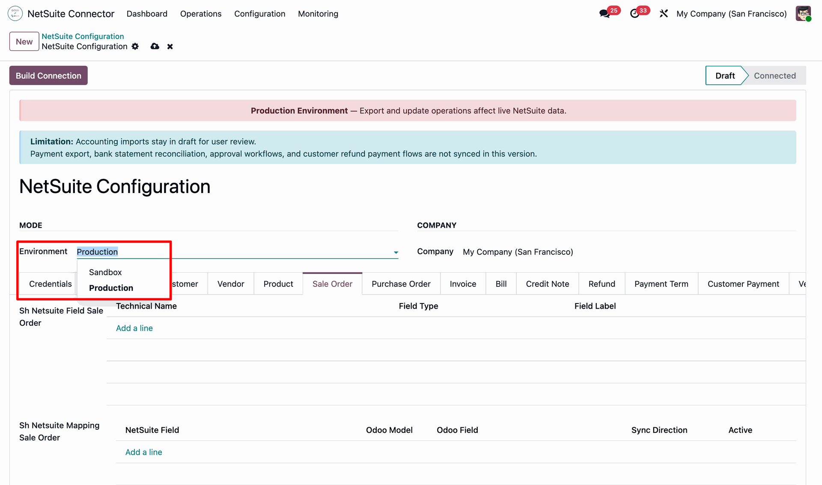Viewport: 822px width, 485px height.
Task: Click the Company field value
Action: pos(518,252)
